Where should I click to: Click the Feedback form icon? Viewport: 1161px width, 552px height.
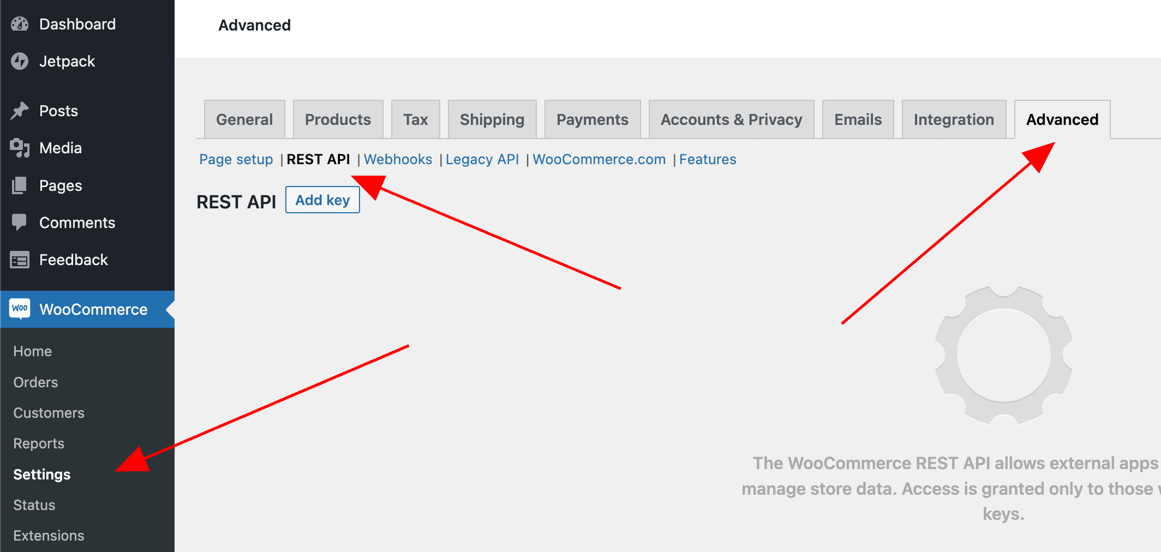pyautogui.click(x=20, y=260)
